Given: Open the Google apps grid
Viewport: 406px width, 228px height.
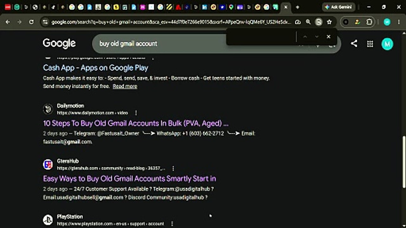Looking at the screenshot, I should [x=370, y=44].
